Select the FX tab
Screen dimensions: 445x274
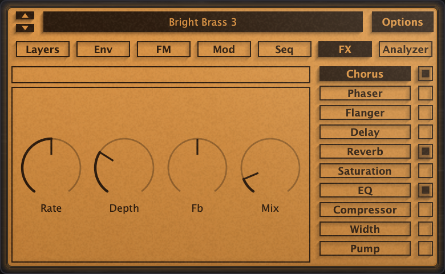pyautogui.click(x=345, y=50)
